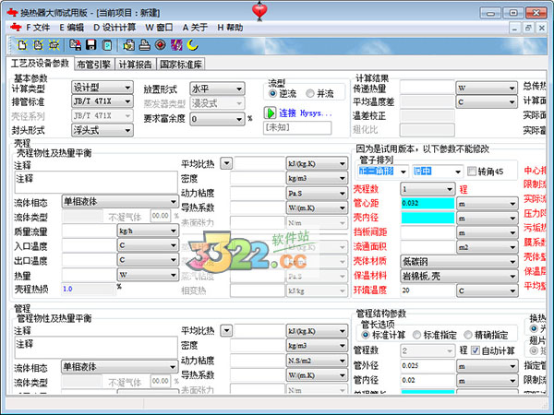Open the 计算类型 dropdown showing 设计型
Viewport: 554px width, 415px height.
(x=101, y=88)
